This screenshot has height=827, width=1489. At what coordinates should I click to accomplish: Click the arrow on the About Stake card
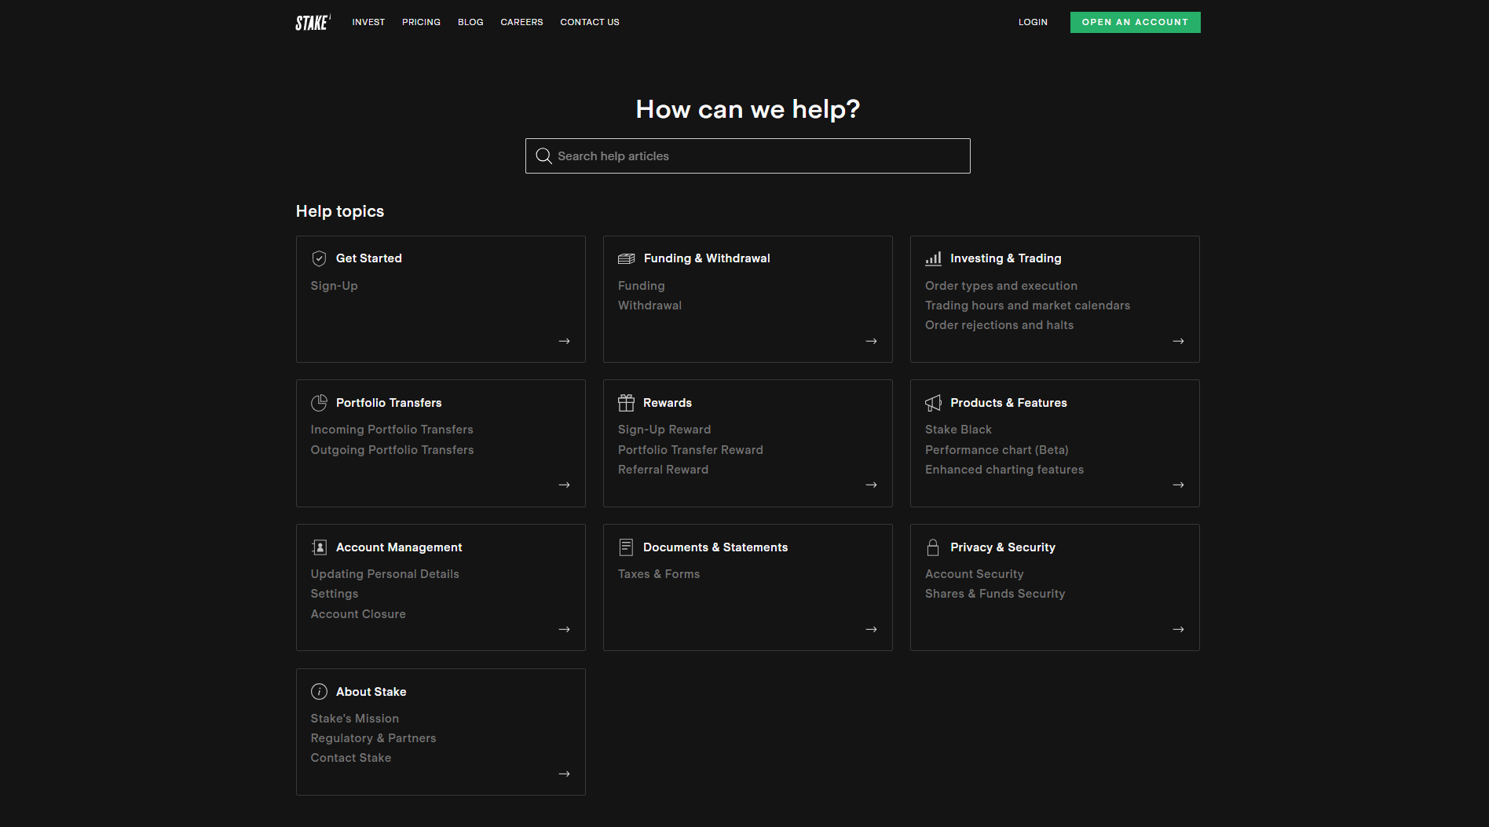564,774
